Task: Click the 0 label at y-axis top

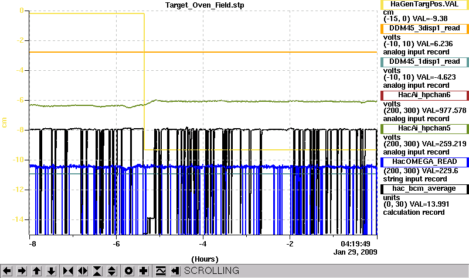Action: pos(21,11)
